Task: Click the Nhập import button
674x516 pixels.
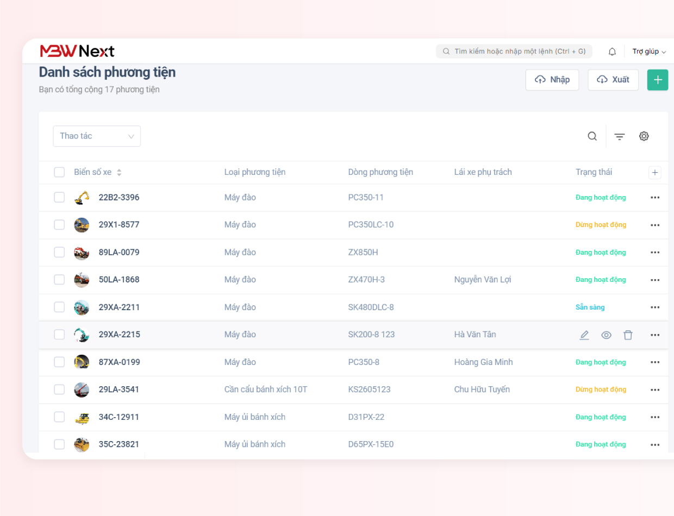Action: (x=552, y=80)
